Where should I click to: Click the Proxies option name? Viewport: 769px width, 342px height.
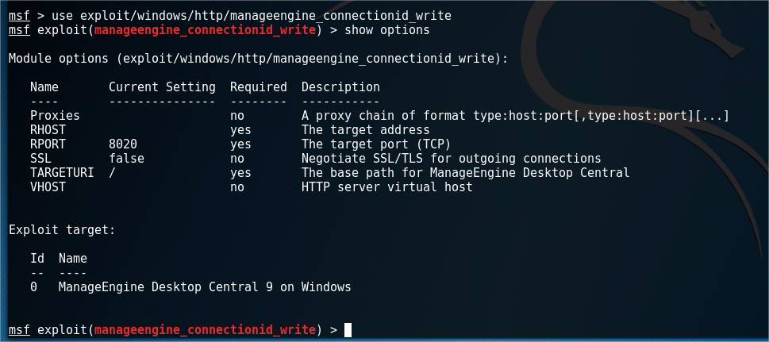click(55, 116)
